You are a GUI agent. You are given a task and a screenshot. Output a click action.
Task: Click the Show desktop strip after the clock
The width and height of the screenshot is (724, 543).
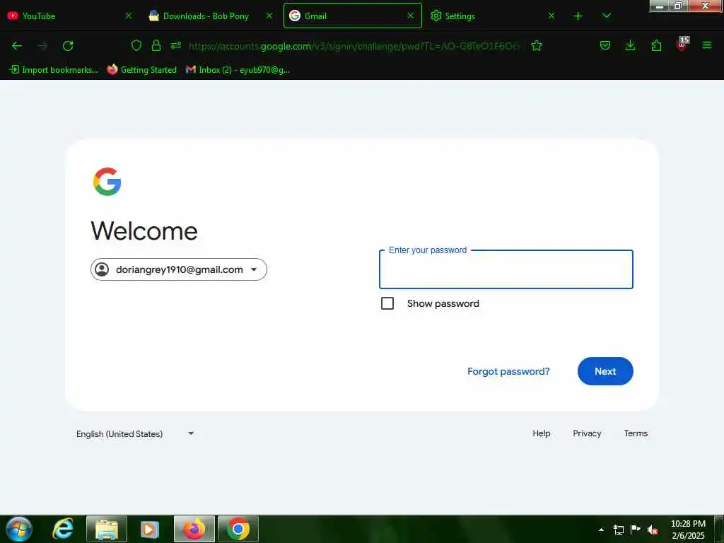tap(718, 529)
